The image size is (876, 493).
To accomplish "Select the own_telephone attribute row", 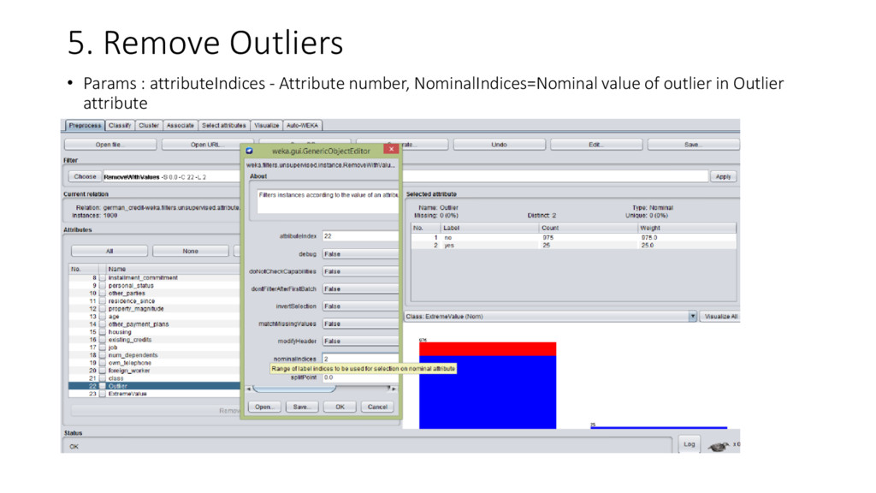I will click(155, 363).
